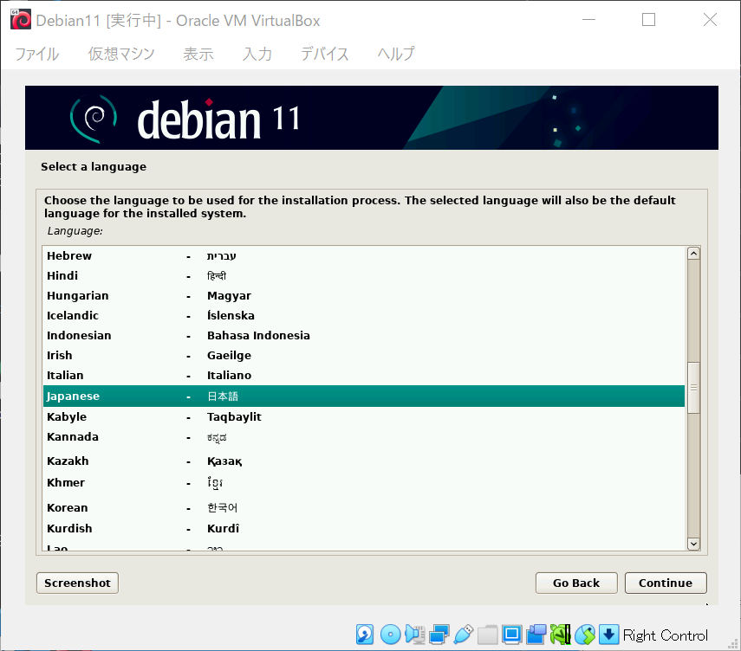Click the language list scroll-down arrow
Image resolution: width=741 pixels, height=651 pixels.
pos(693,544)
